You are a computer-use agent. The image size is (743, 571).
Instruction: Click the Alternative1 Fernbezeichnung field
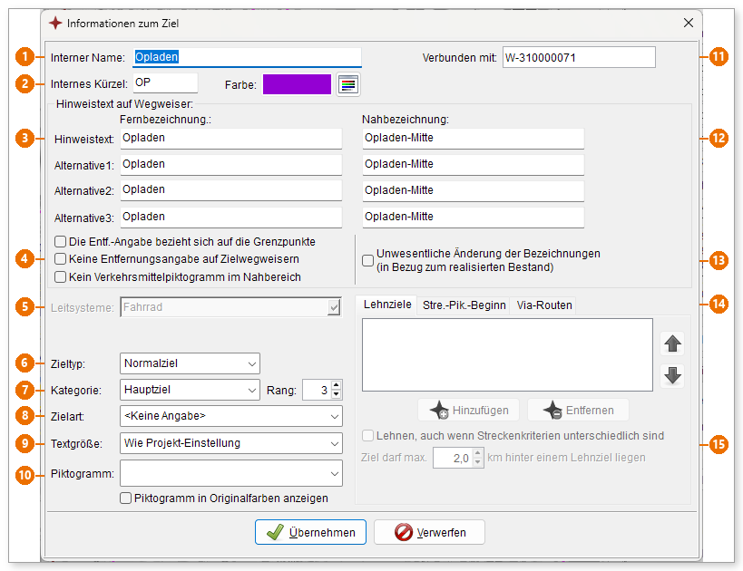point(230,165)
